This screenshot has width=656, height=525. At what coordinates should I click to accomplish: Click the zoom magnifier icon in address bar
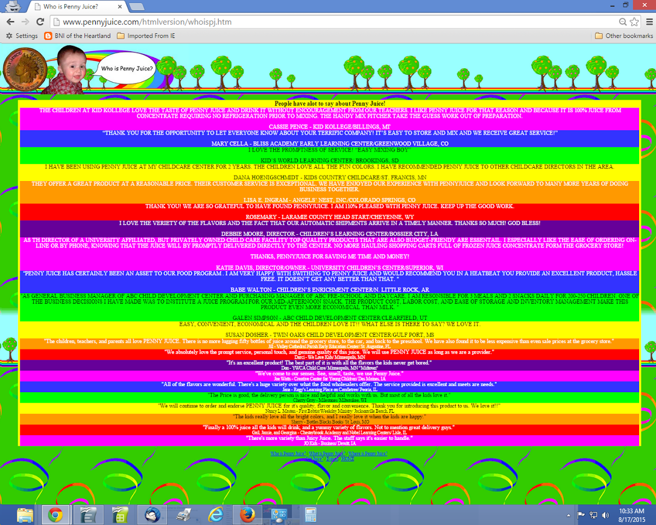(623, 22)
